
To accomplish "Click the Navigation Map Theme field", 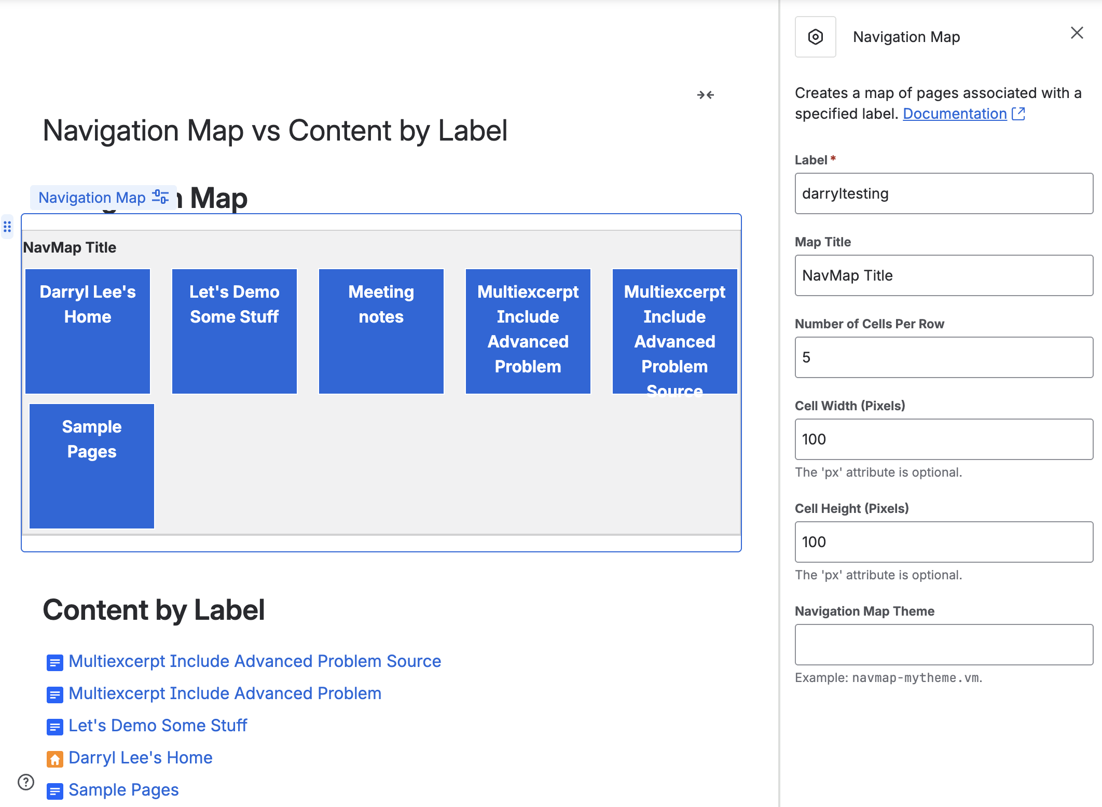I will (x=944, y=645).
